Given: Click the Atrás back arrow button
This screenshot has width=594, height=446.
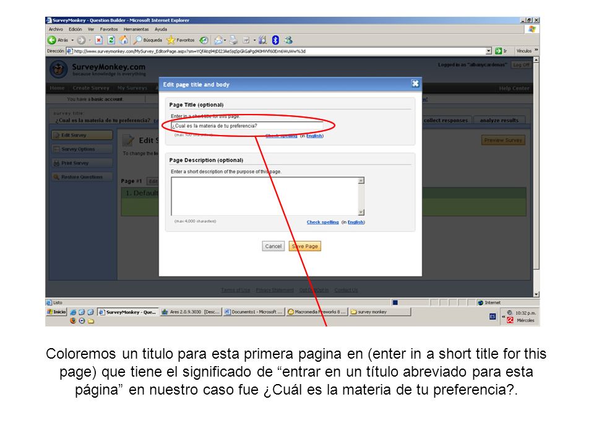Looking at the screenshot, I should [58, 40].
